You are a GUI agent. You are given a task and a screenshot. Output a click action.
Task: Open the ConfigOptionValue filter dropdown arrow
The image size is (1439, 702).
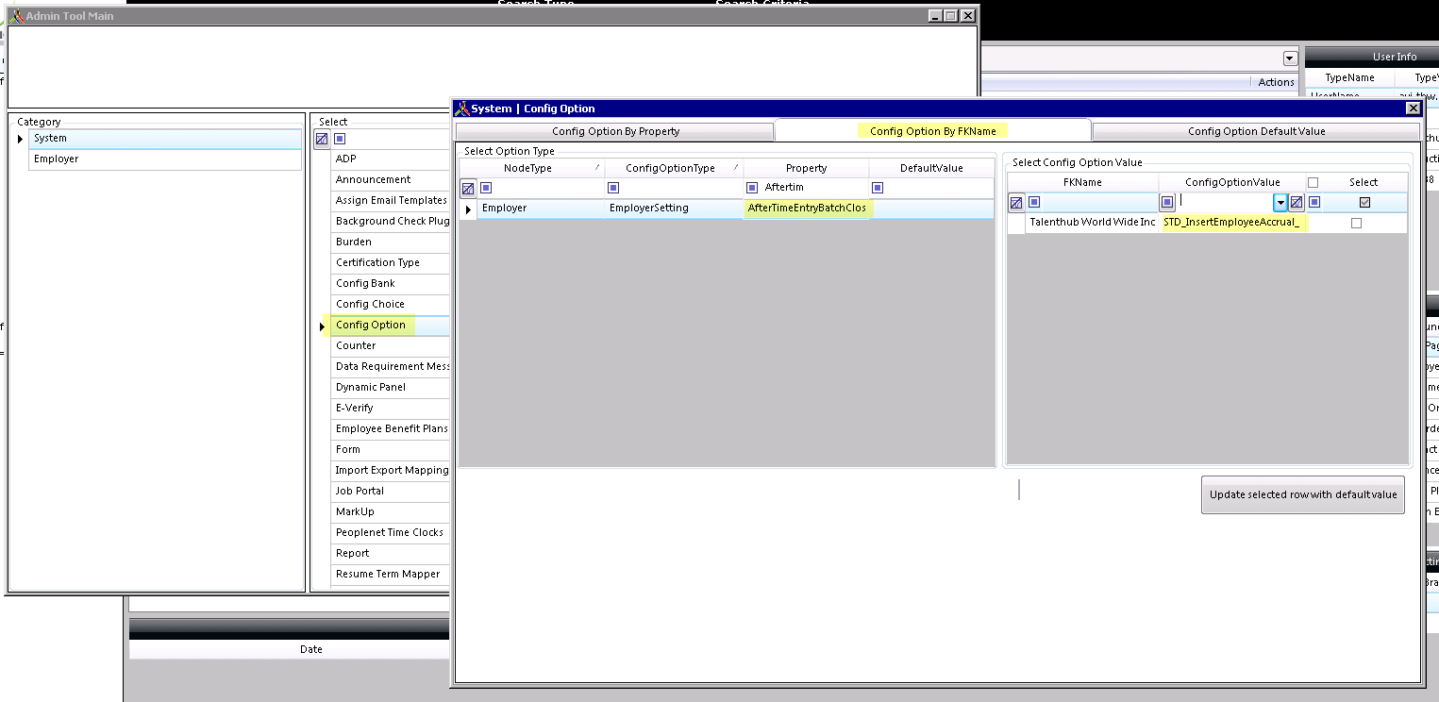pos(1280,202)
